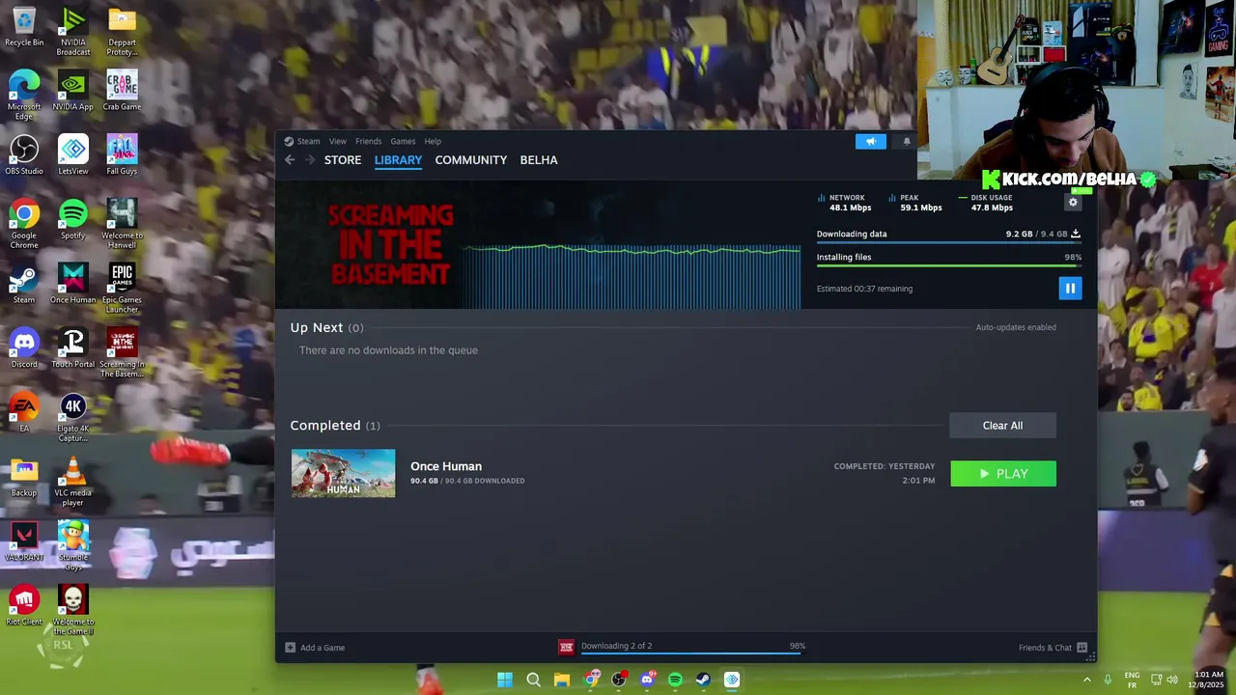Open the Games menu in Steam

point(403,141)
